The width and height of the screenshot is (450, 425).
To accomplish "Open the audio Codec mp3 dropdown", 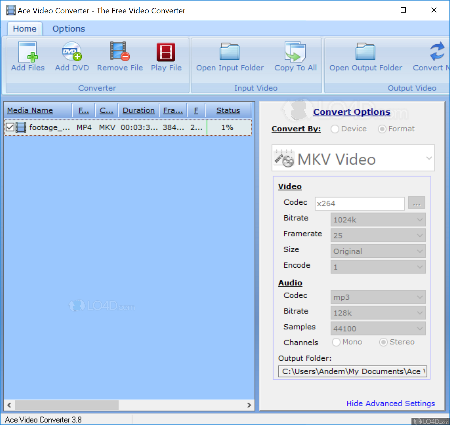I will (x=378, y=297).
